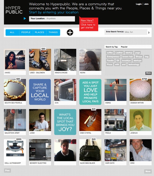Switch to the PEOPLE filter tab

[26, 32]
